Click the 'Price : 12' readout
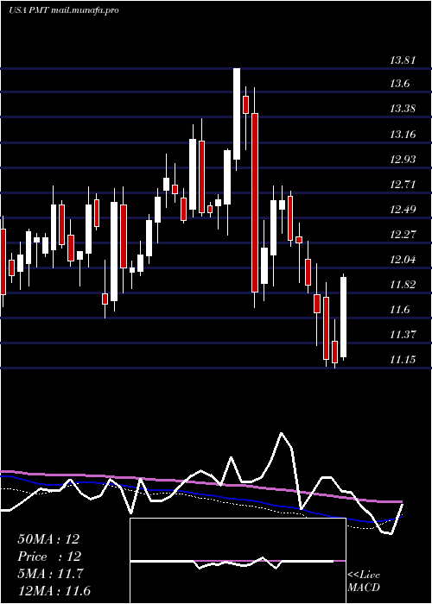432x604 pixels. (49, 557)
